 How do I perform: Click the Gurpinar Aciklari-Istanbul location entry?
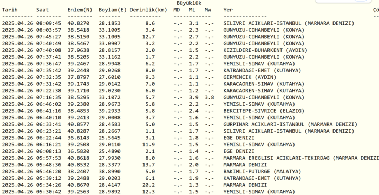(x=290, y=125)
